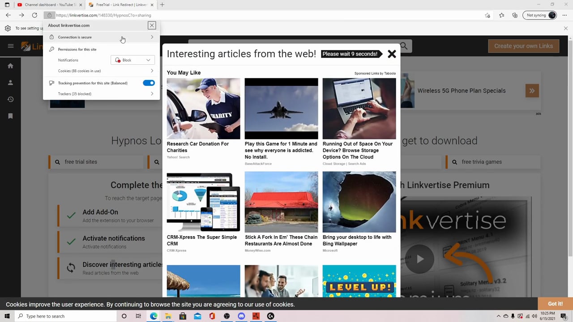Play the Linkvertise Premium video
Image resolution: width=573 pixels, height=322 pixels.
pyautogui.click(x=420, y=258)
